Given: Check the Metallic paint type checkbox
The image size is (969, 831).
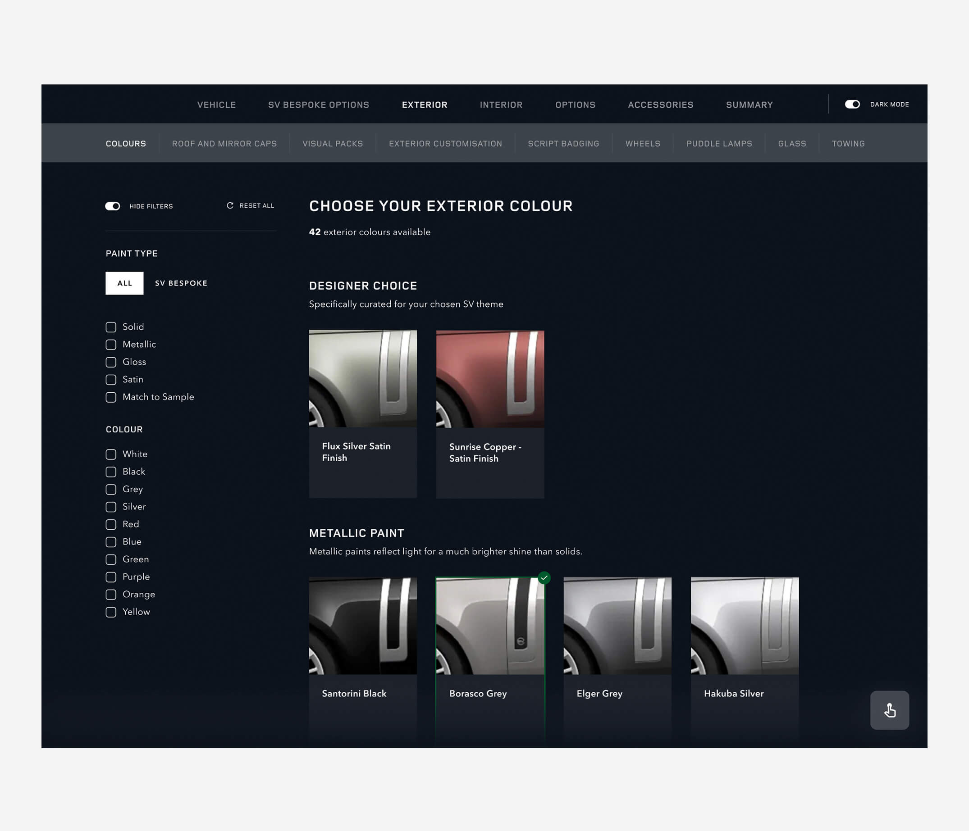Looking at the screenshot, I should click(111, 345).
